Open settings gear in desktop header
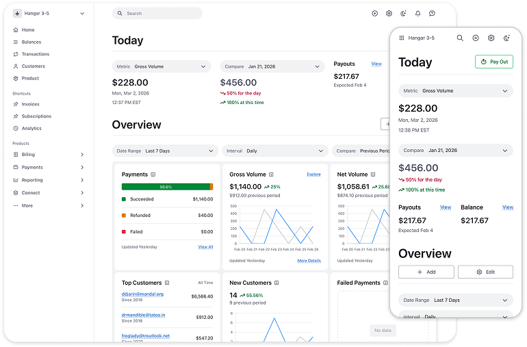 click(x=389, y=14)
